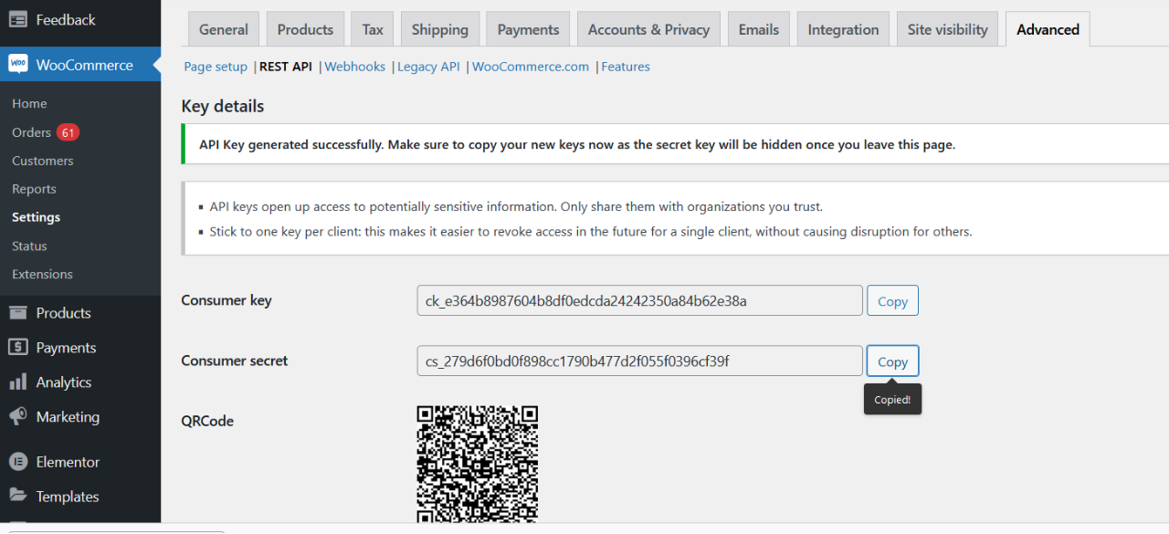Image resolution: width=1169 pixels, height=534 pixels.
Task: Switch to the Products settings tab
Action: point(305,29)
